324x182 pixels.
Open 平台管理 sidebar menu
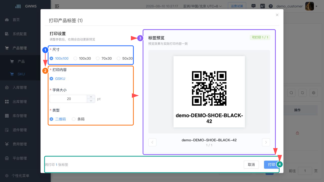(x=20, y=158)
